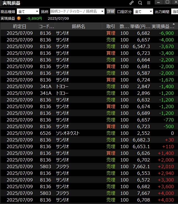This screenshot has height=204, width=178.
Task: Click price cell 6,547.3
Action: [141, 46]
